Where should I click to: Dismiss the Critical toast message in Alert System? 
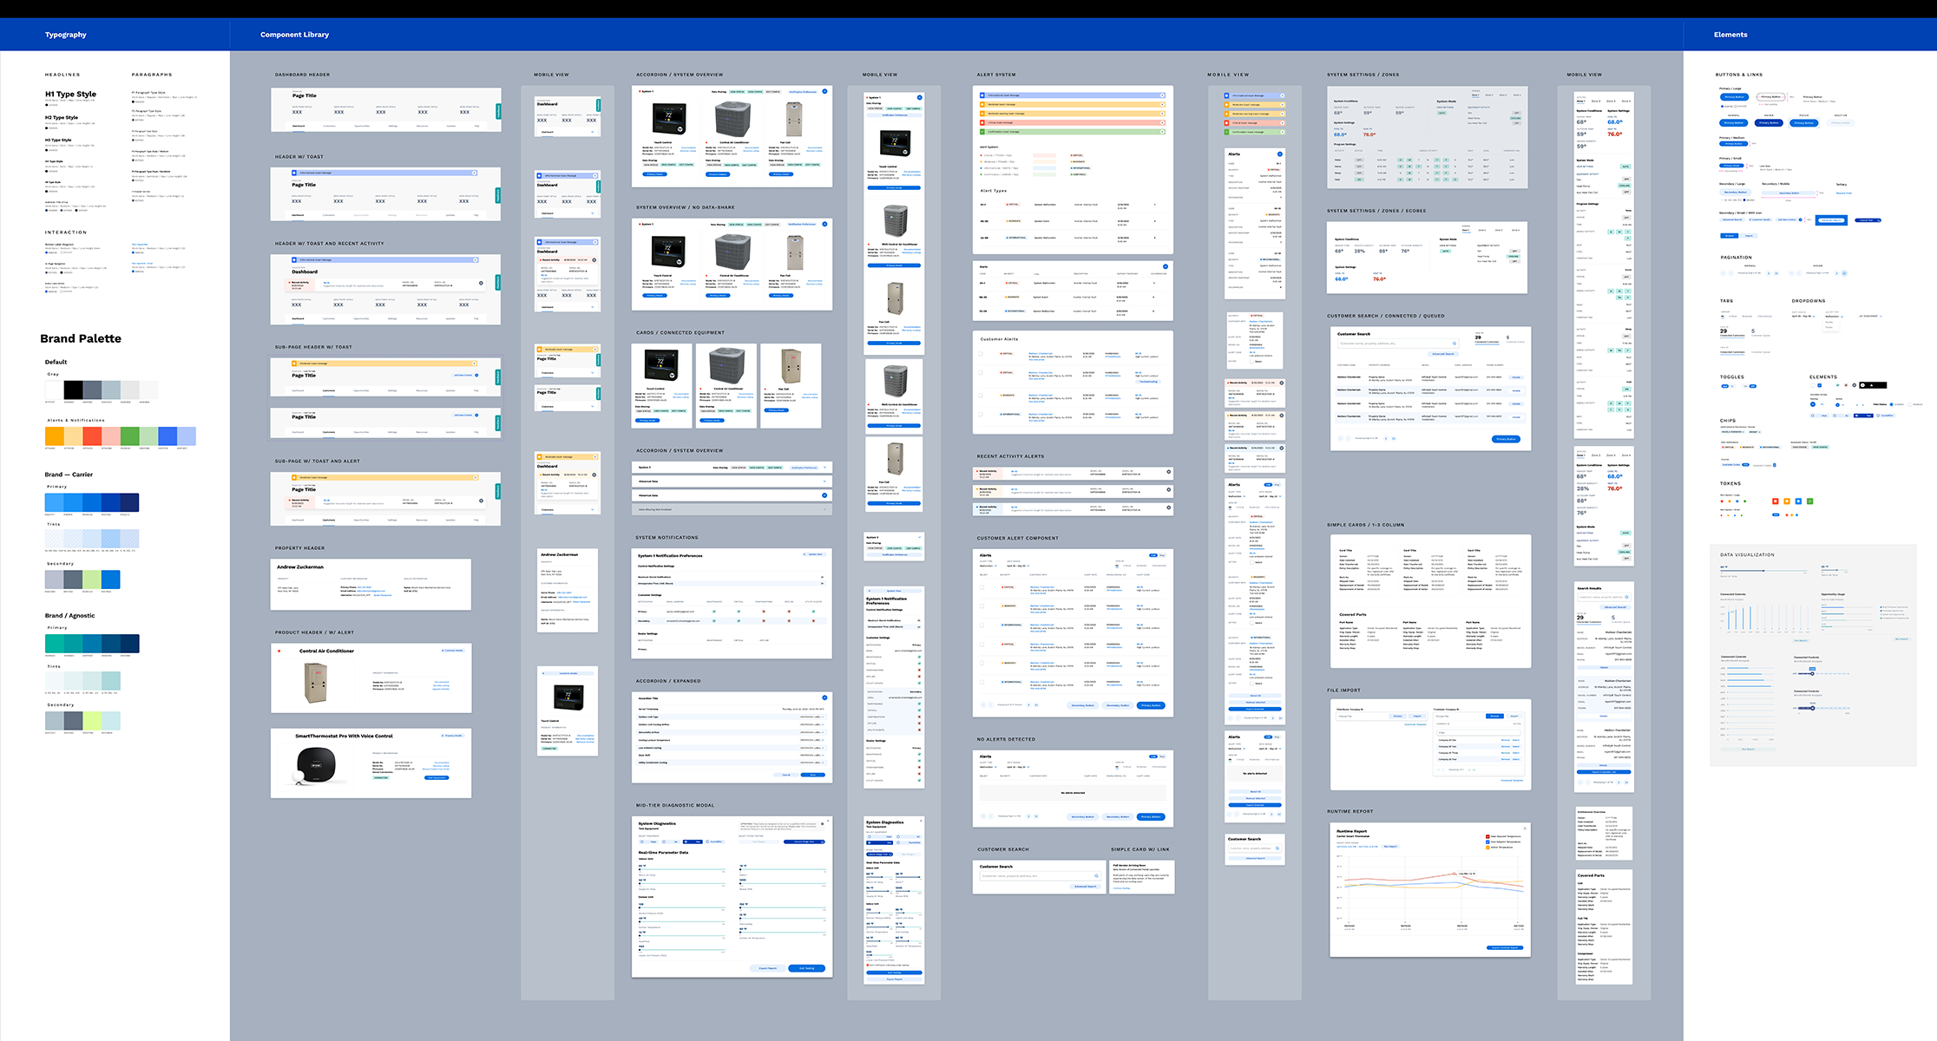[1162, 122]
